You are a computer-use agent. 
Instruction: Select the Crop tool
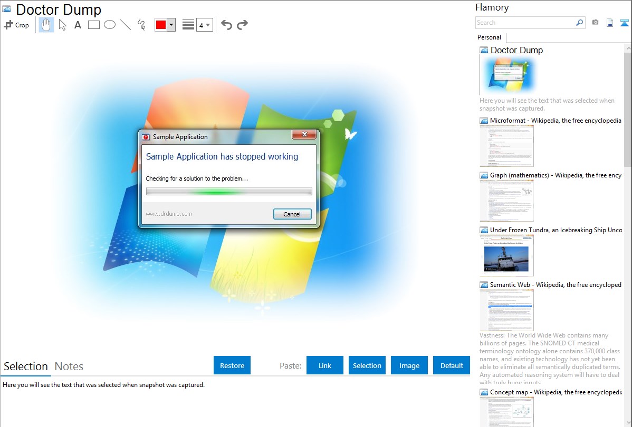[16, 25]
